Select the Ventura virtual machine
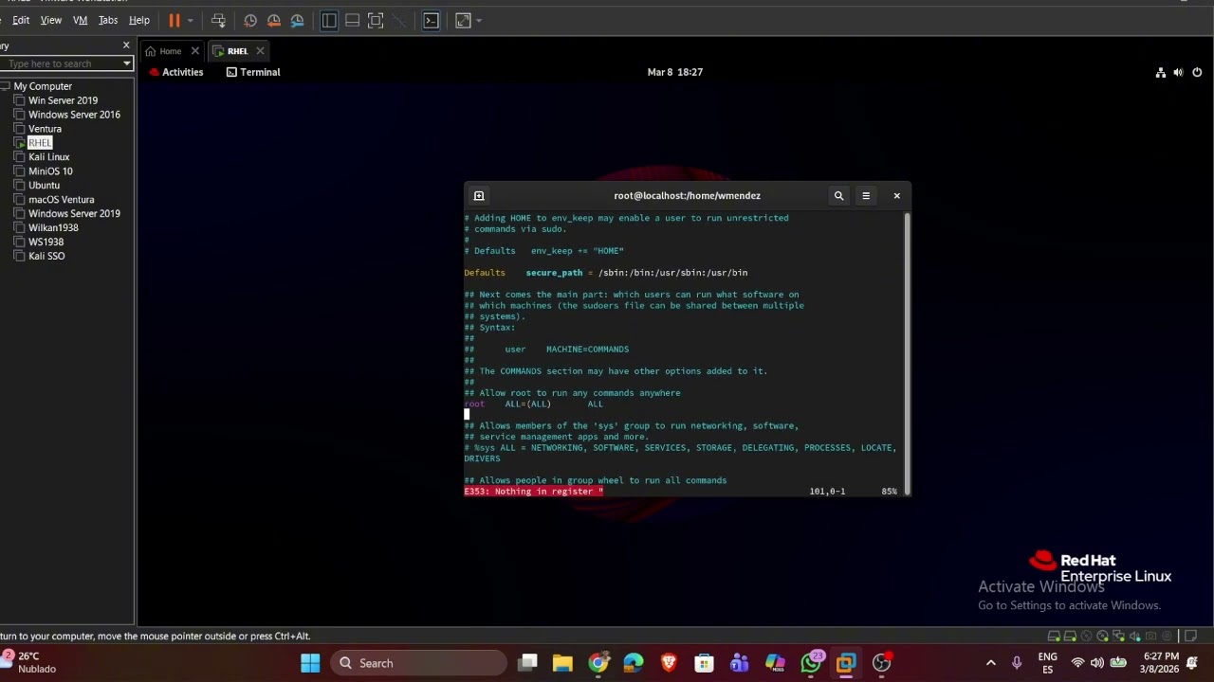Viewport: 1214px width, 682px height. [x=45, y=129]
